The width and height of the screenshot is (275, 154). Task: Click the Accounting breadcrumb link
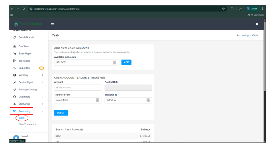(243, 35)
